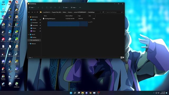169x95 pixels.
Task: Open the Sort dropdown menu
Action: pos(66,8)
